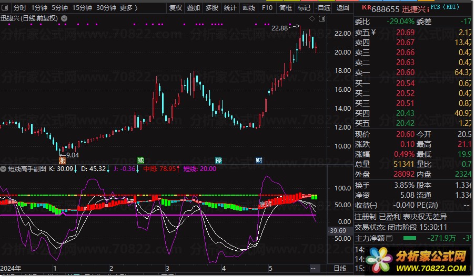Click the 标记 mark button

point(304,7)
